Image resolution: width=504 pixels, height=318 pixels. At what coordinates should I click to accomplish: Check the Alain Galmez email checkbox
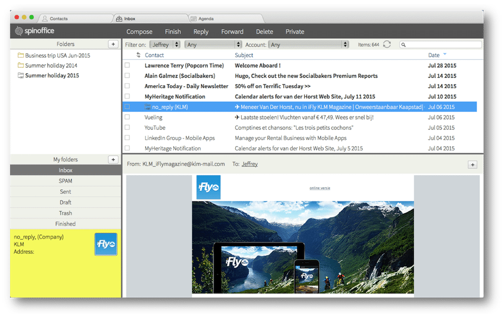click(127, 76)
